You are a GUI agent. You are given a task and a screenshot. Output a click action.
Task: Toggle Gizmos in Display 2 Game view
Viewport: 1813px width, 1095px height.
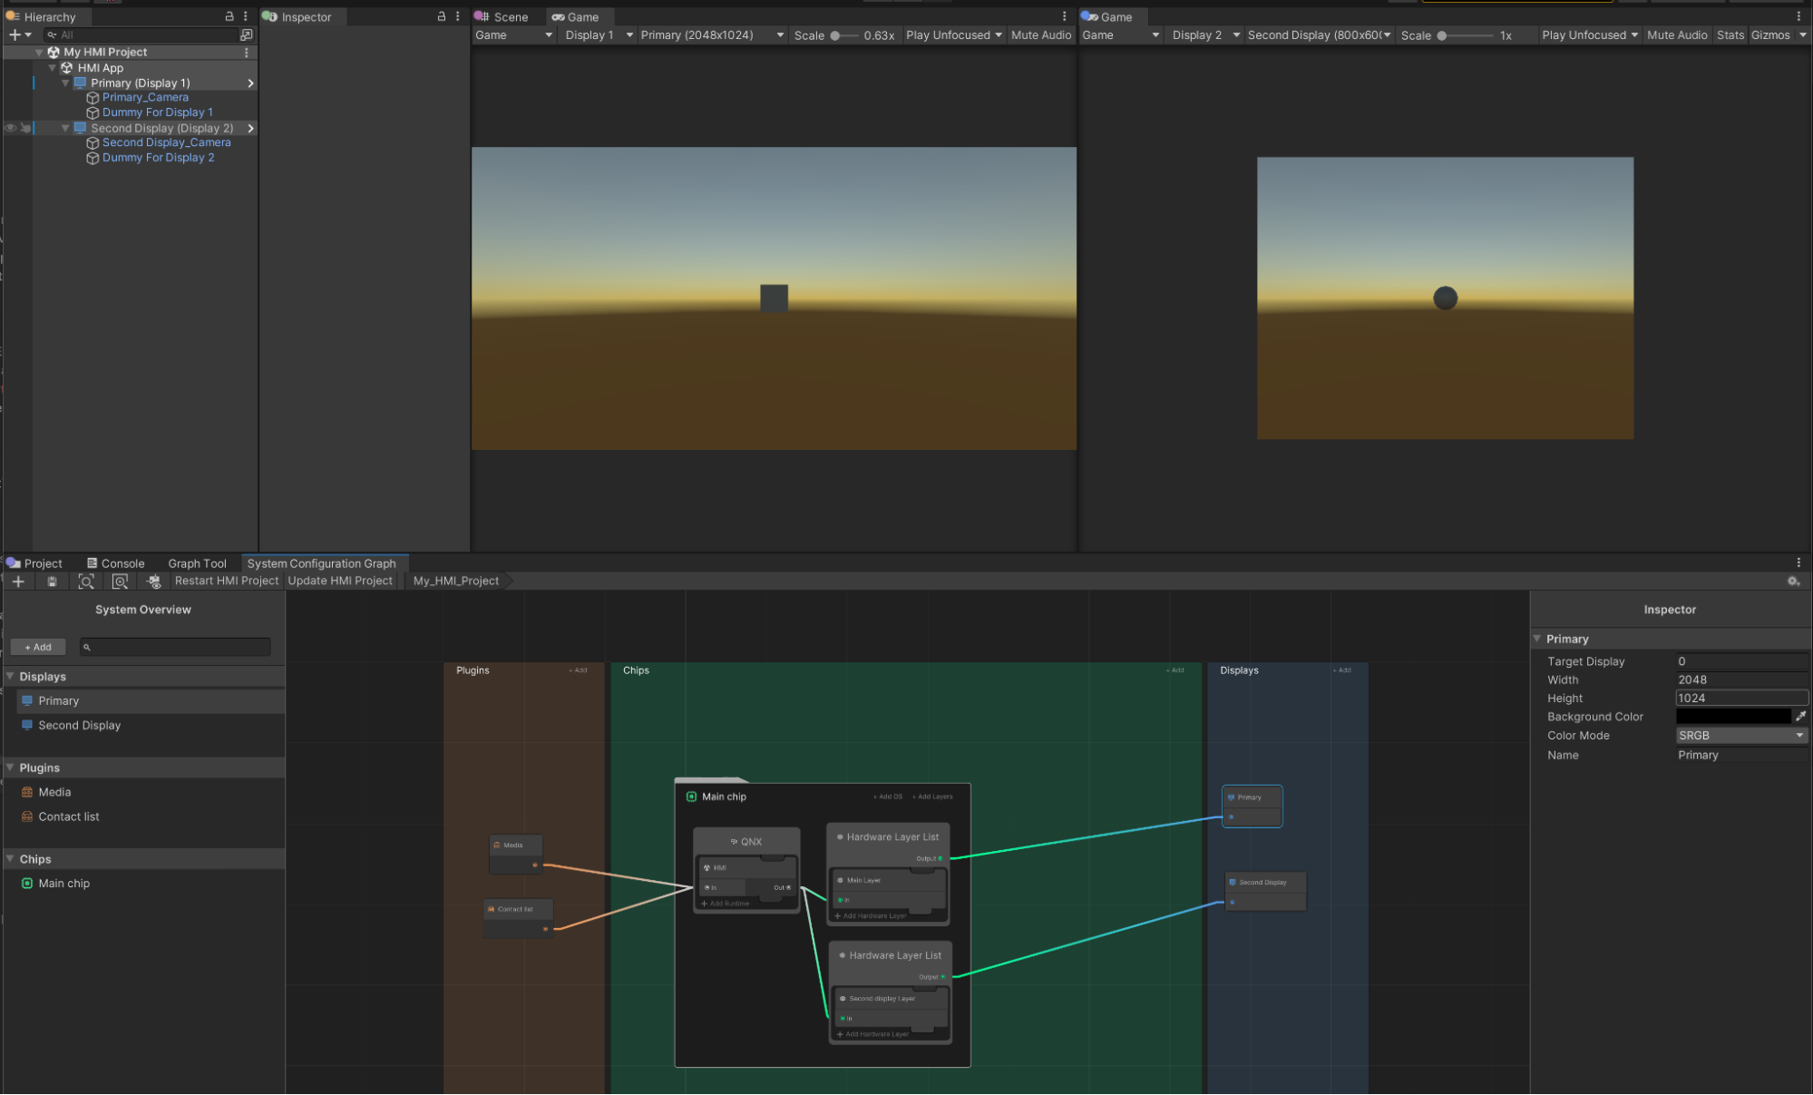point(1769,35)
